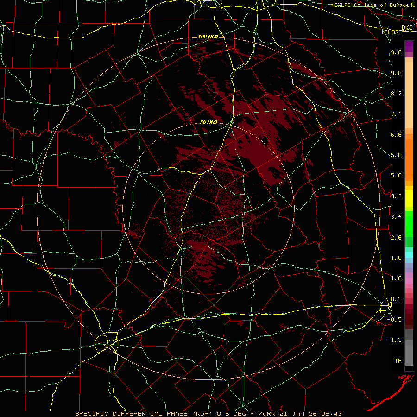Pick the light peach swatch near 8.2
The height and width of the screenshot is (417, 417).
click(x=409, y=95)
